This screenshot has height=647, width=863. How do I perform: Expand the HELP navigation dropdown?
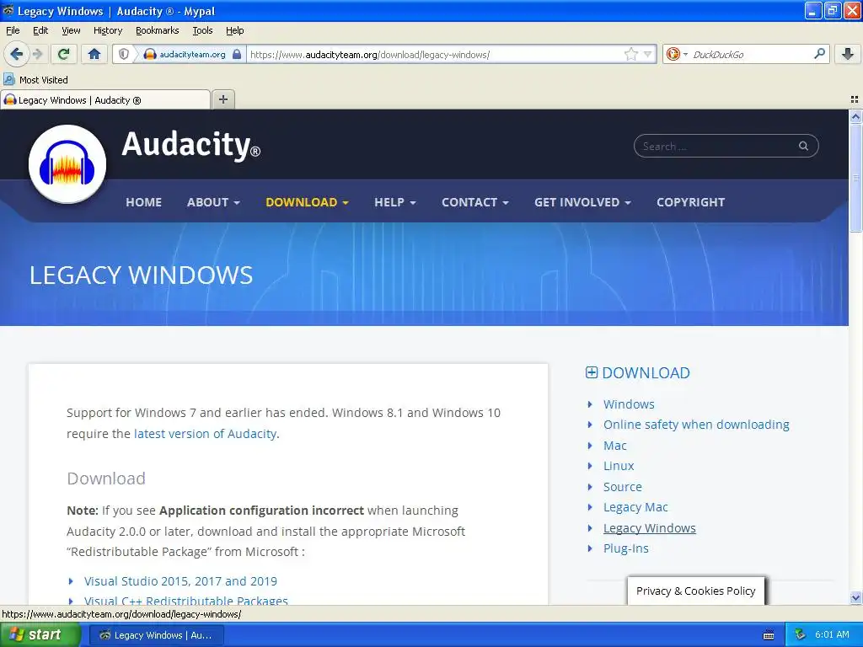click(394, 202)
